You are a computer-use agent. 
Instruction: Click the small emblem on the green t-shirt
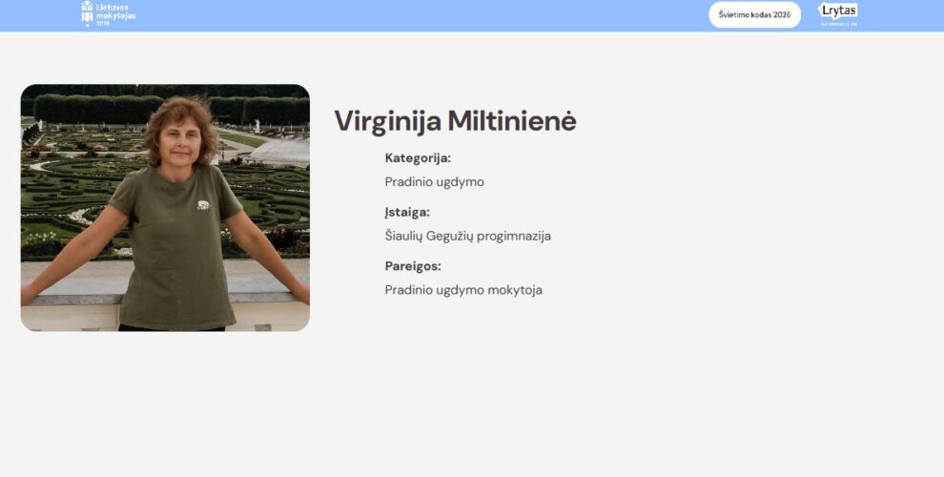click(x=204, y=205)
